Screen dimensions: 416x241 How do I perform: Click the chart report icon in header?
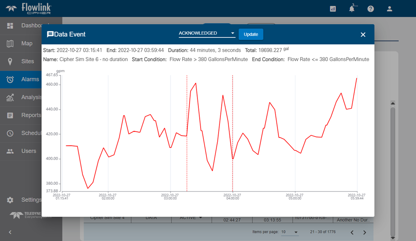tap(333, 9)
